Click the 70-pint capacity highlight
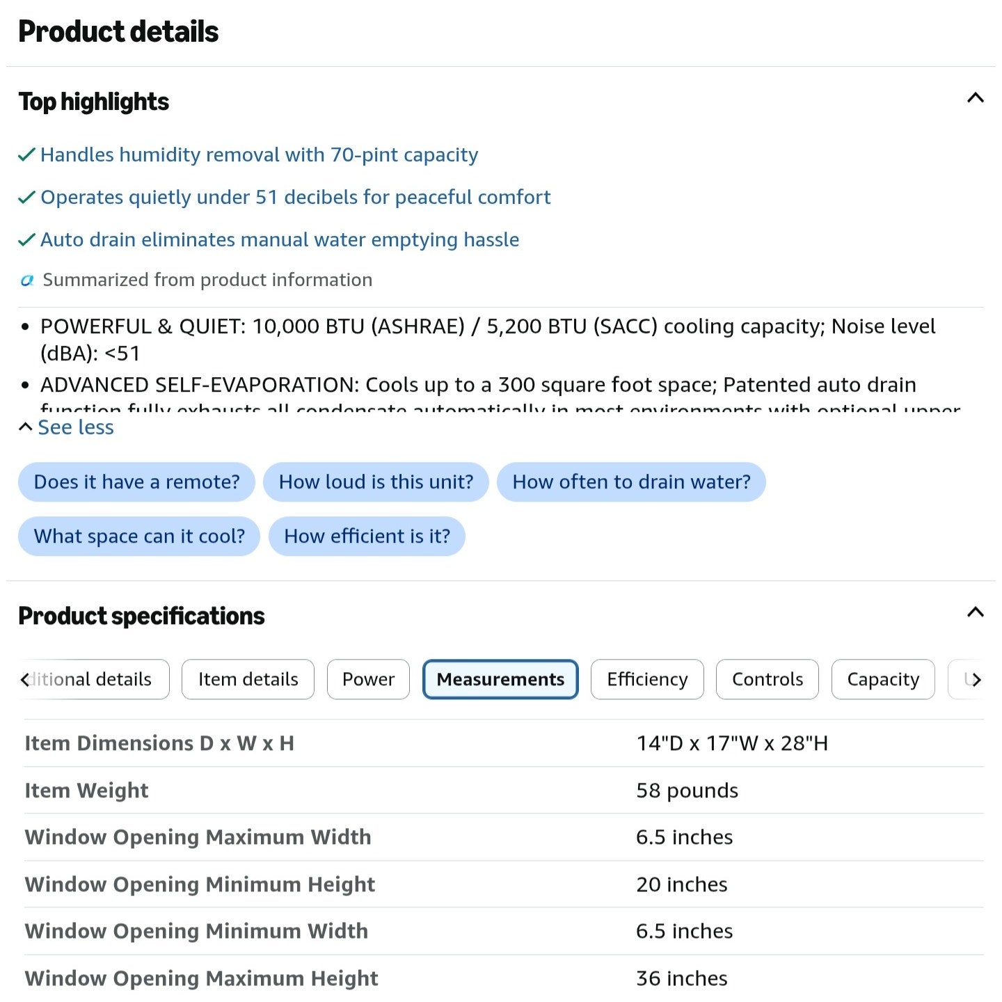Image resolution: width=1002 pixels, height=1002 pixels. click(259, 154)
